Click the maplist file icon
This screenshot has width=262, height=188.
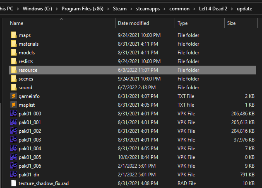14,105
